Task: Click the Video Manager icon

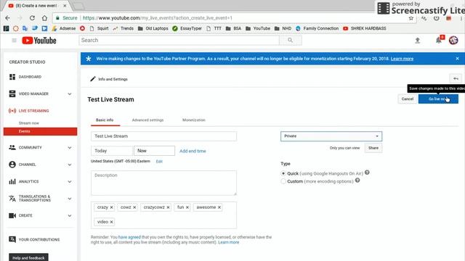Action: coord(12,94)
